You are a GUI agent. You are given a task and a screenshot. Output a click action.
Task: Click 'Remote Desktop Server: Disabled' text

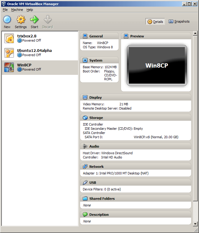(107, 108)
